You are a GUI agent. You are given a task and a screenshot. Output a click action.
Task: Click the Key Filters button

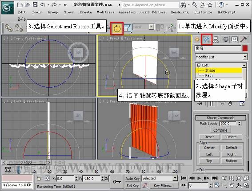164,186
